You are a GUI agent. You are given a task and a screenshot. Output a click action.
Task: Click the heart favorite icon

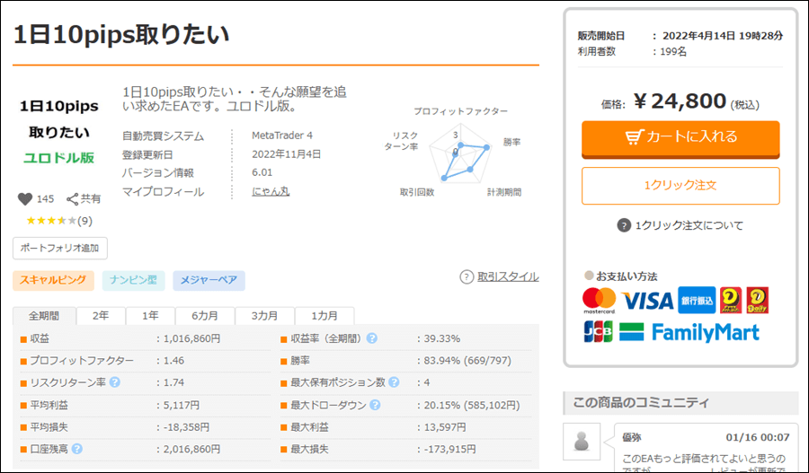(x=24, y=199)
